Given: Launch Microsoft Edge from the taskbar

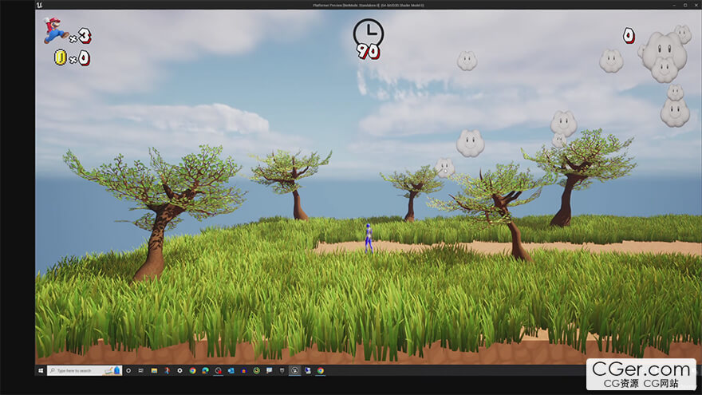Looking at the screenshot, I should [x=206, y=371].
